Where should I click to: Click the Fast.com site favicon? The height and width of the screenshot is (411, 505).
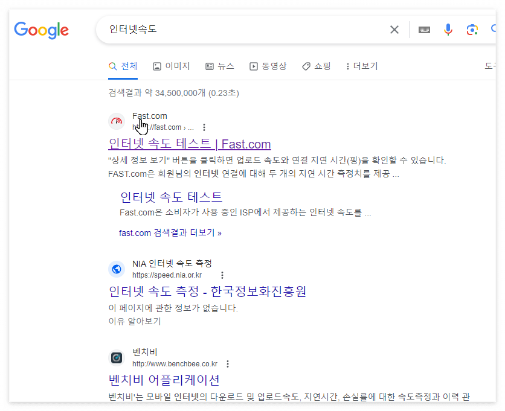116,121
